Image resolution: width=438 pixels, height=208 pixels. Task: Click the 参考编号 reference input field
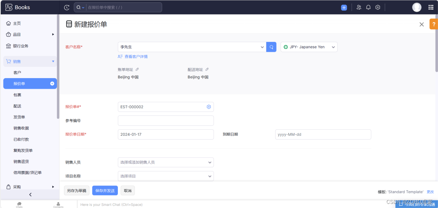(x=166, y=121)
